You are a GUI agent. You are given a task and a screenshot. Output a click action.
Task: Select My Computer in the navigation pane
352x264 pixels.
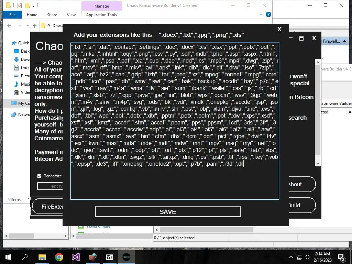(20, 103)
